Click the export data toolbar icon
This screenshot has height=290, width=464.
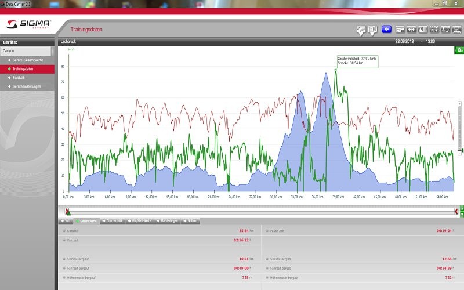[x=400, y=29]
